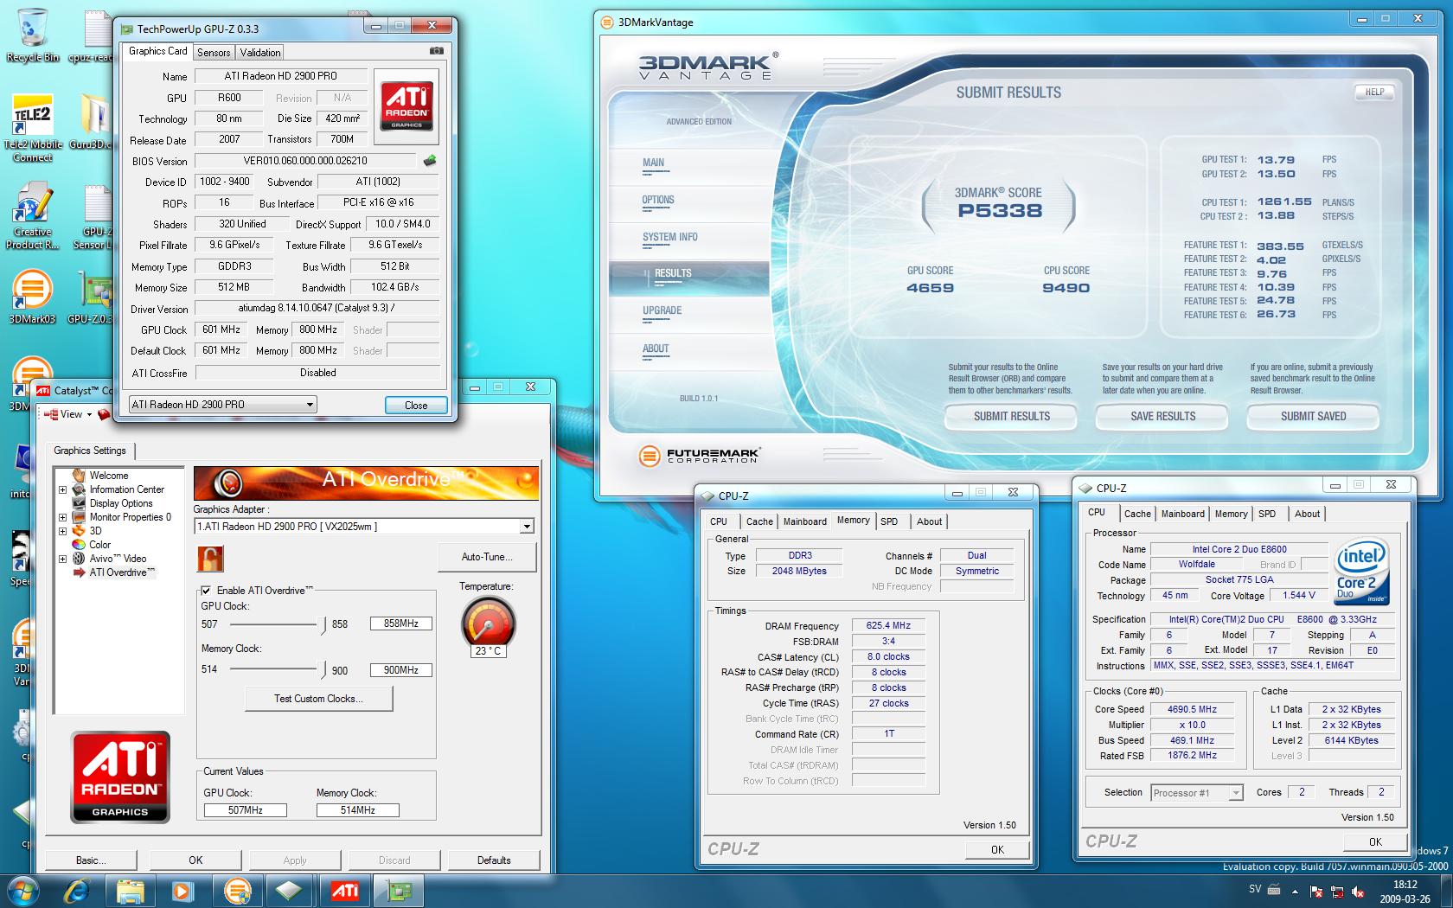Open the Graphics Adapter dropdown in Catalyst
This screenshot has height=908, width=1453.
click(527, 527)
